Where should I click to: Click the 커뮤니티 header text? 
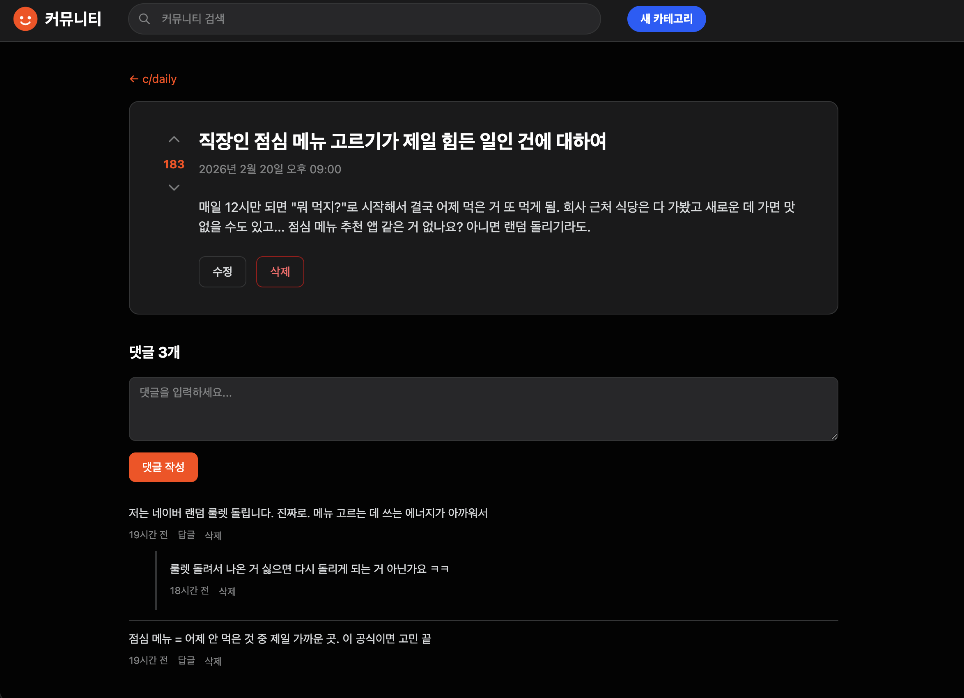(73, 19)
